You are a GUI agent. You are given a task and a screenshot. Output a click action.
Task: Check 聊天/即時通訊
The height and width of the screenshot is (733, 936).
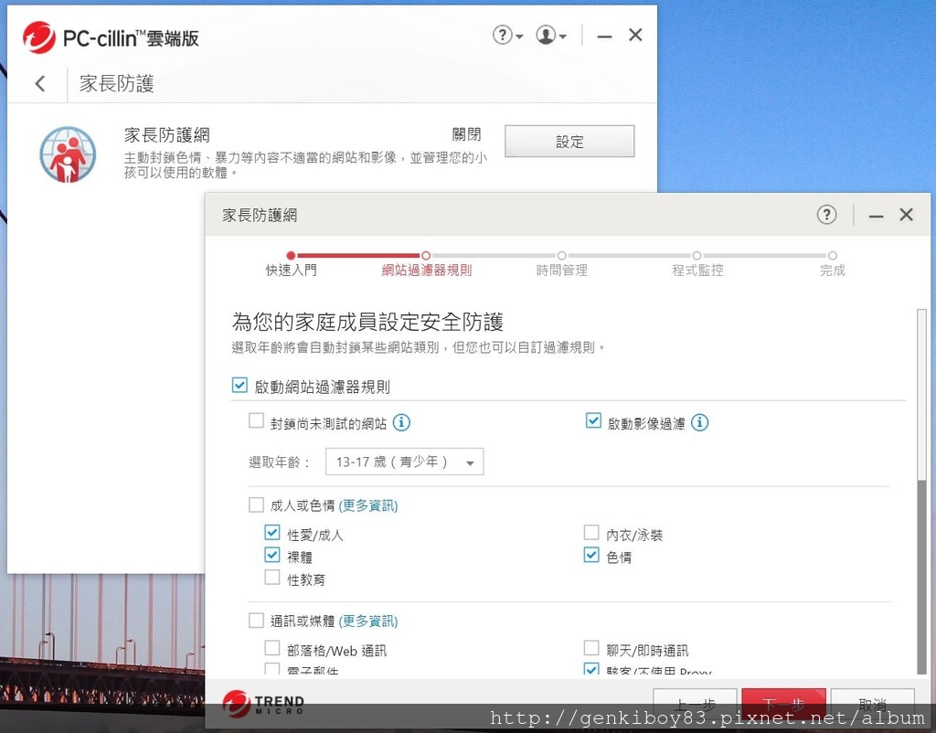tap(591, 648)
